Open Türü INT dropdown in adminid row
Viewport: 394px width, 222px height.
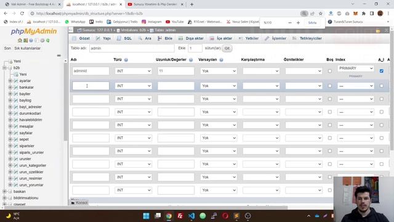pyautogui.click(x=133, y=71)
